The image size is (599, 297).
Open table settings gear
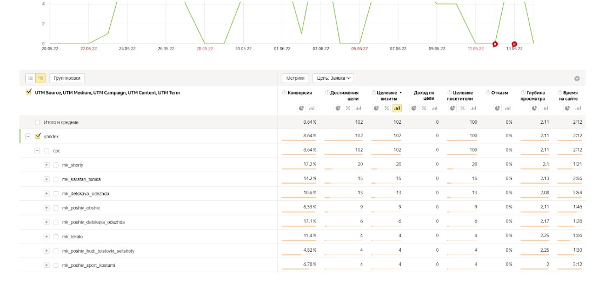[577, 78]
